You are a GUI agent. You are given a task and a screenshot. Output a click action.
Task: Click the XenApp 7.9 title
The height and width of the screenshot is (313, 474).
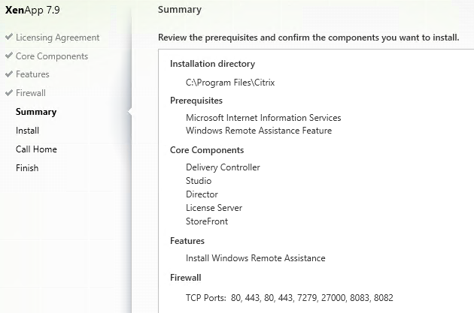(32, 10)
